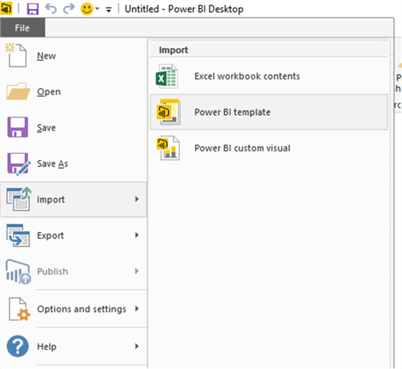Screen dimensions: 402x369
Task: Open the Customize Quick Access Toolbar dropdown
Action: (109, 10)
